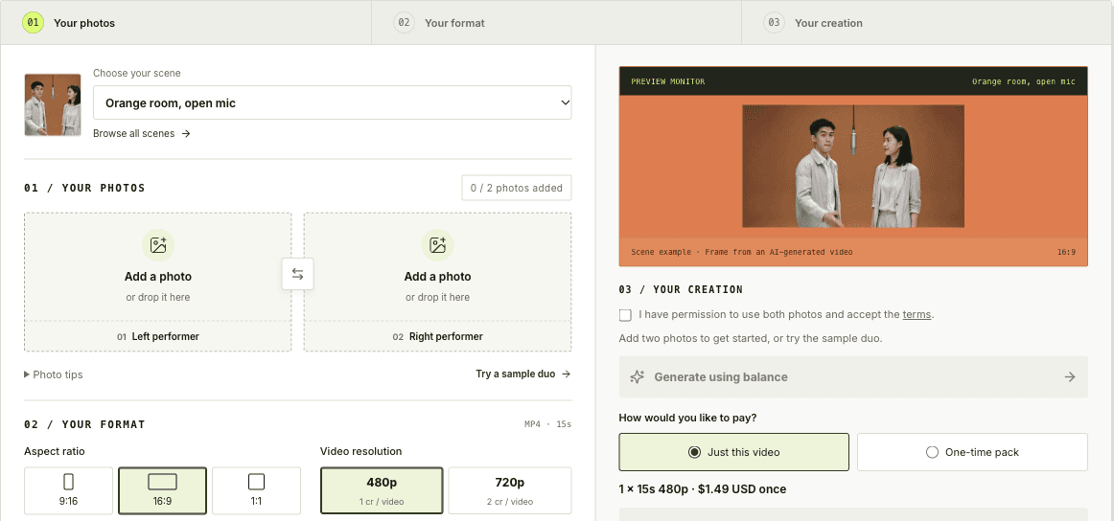The height and width of the screenshot is (521, 1114).
Task: Select the One-time pack payment option
Action: pos(973,452)
